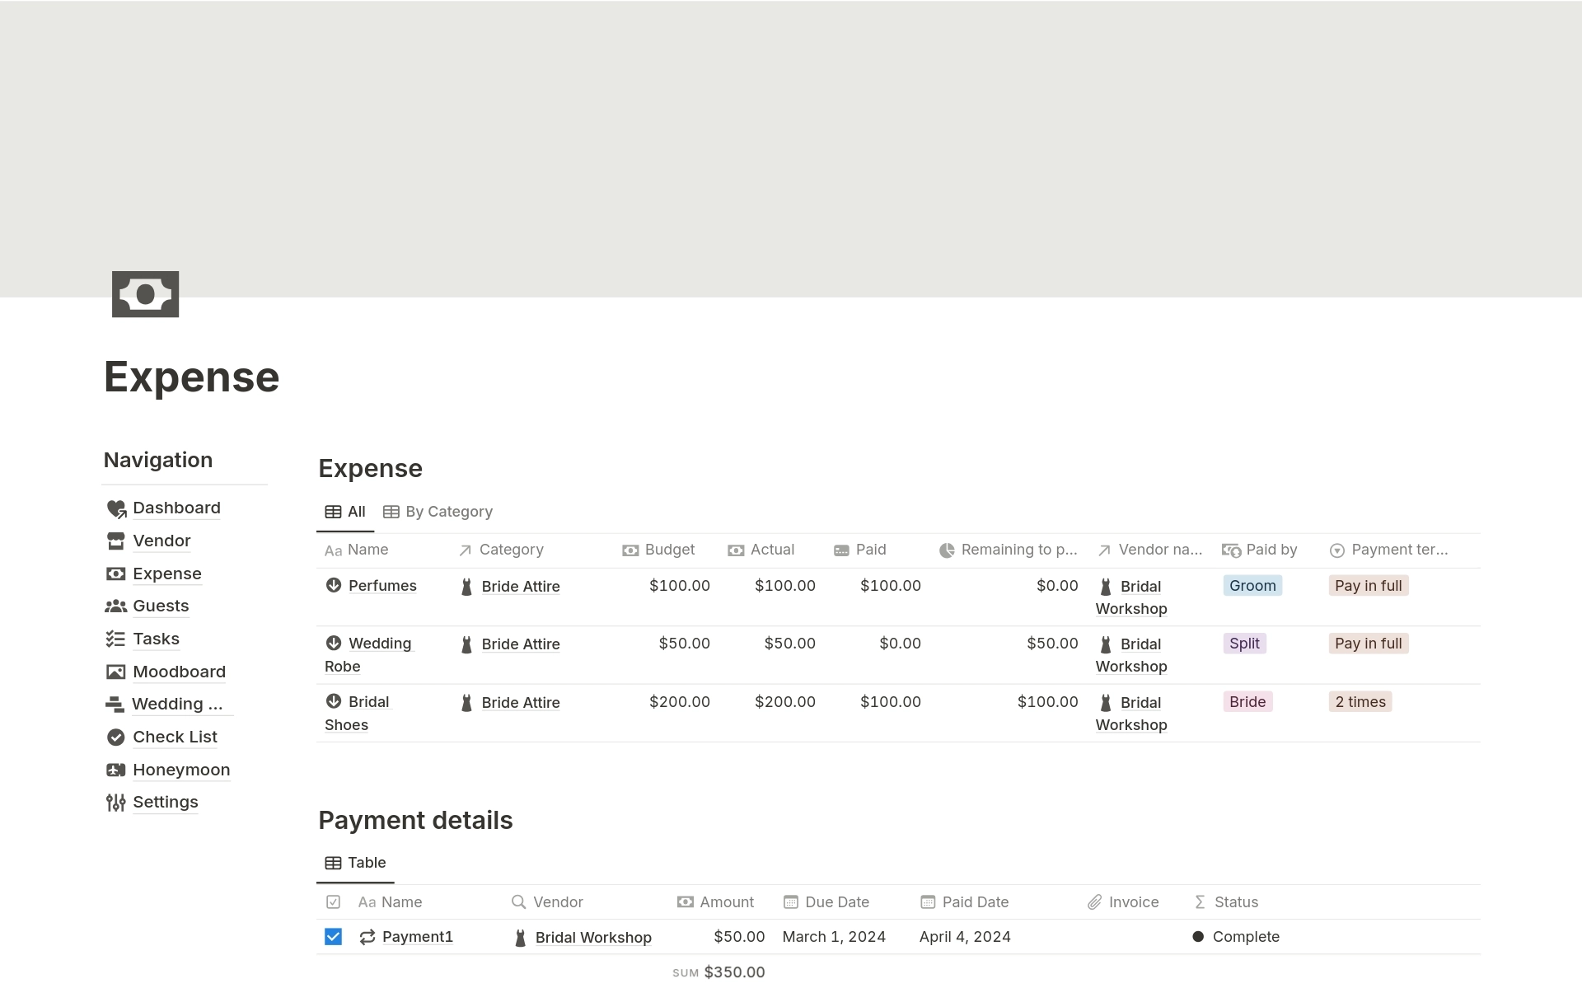Image resolution: width=1582 pixels, height=988 pixels.
Task: Click the Guests people icon
Action: coord(116,606)
